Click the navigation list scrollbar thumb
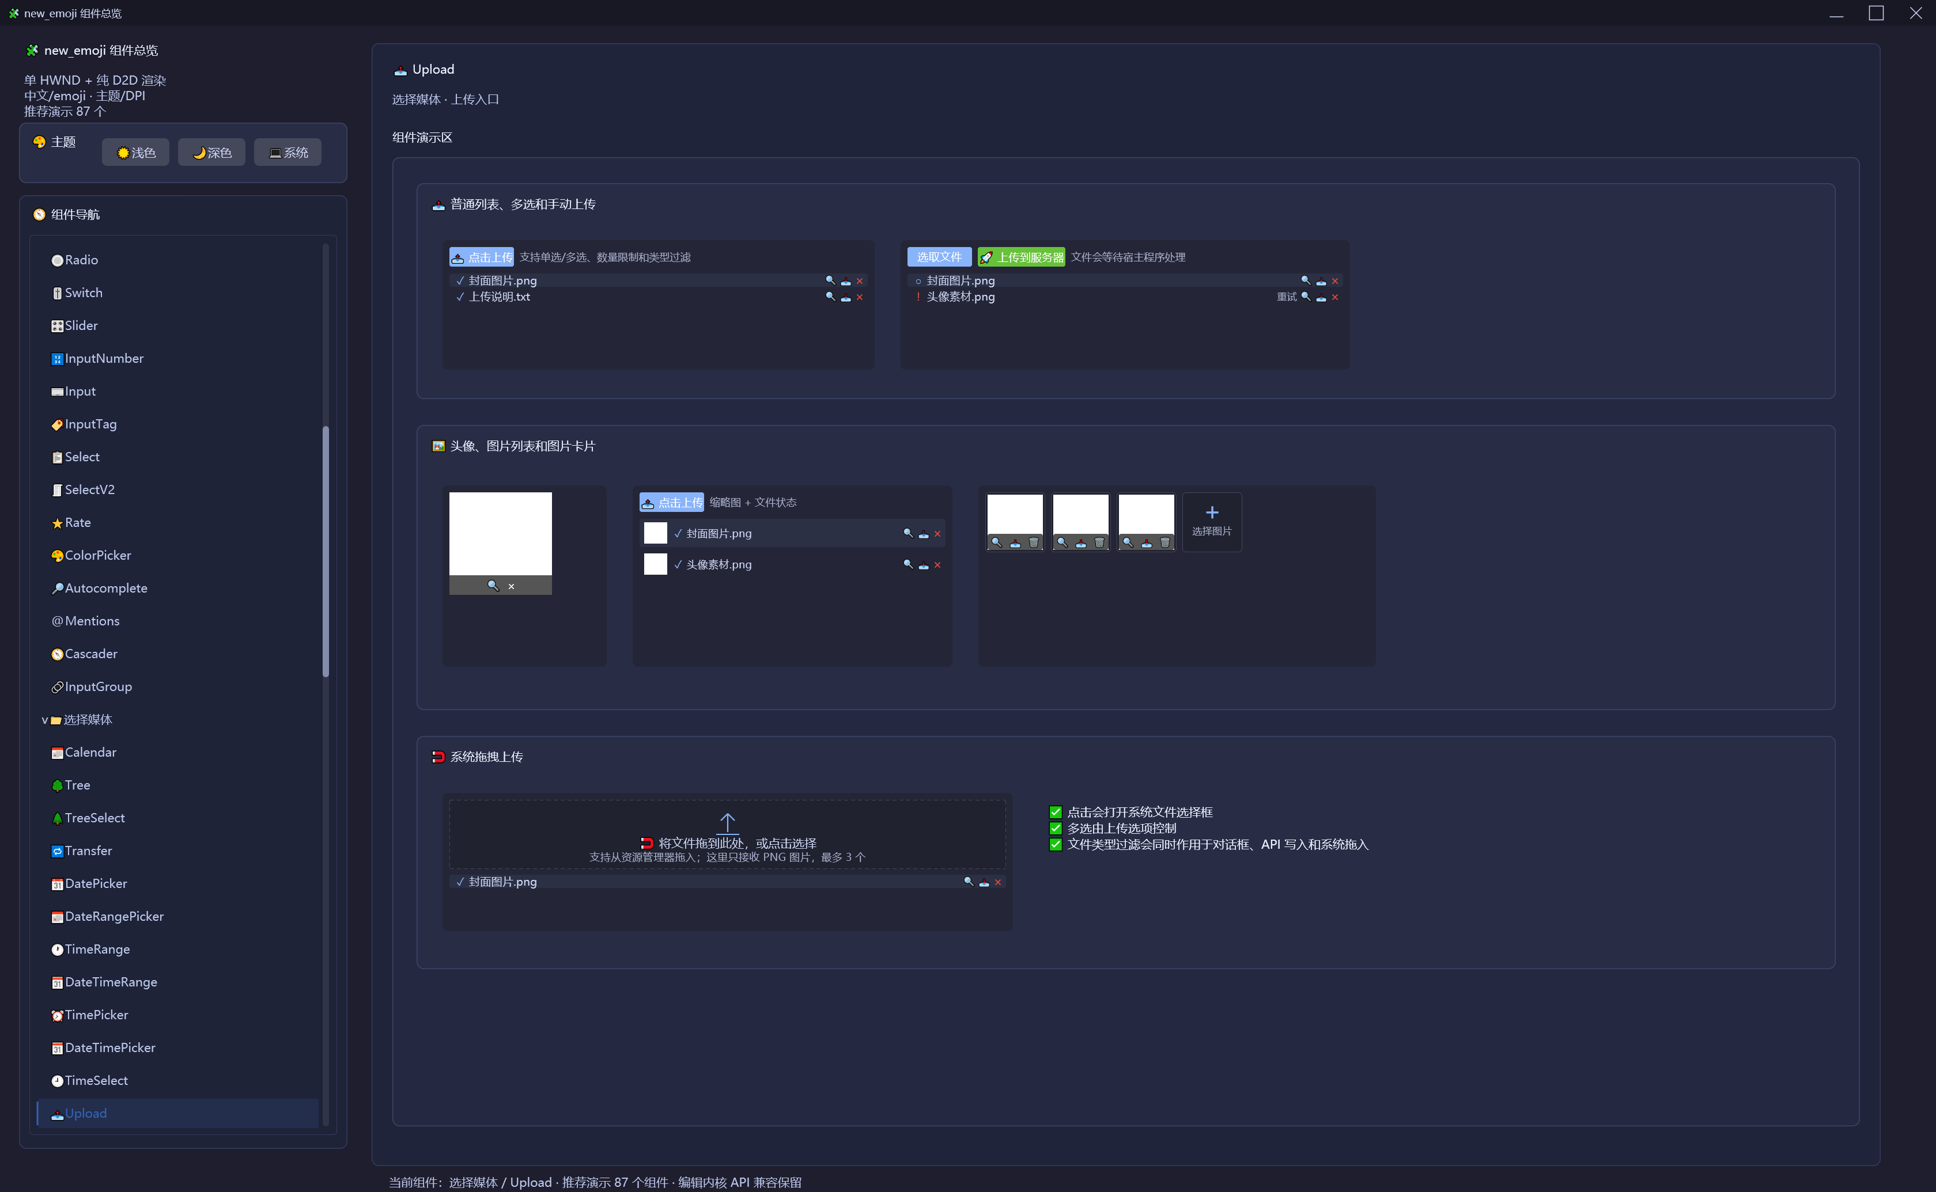1936x1192 pixels. click(325, 551)
